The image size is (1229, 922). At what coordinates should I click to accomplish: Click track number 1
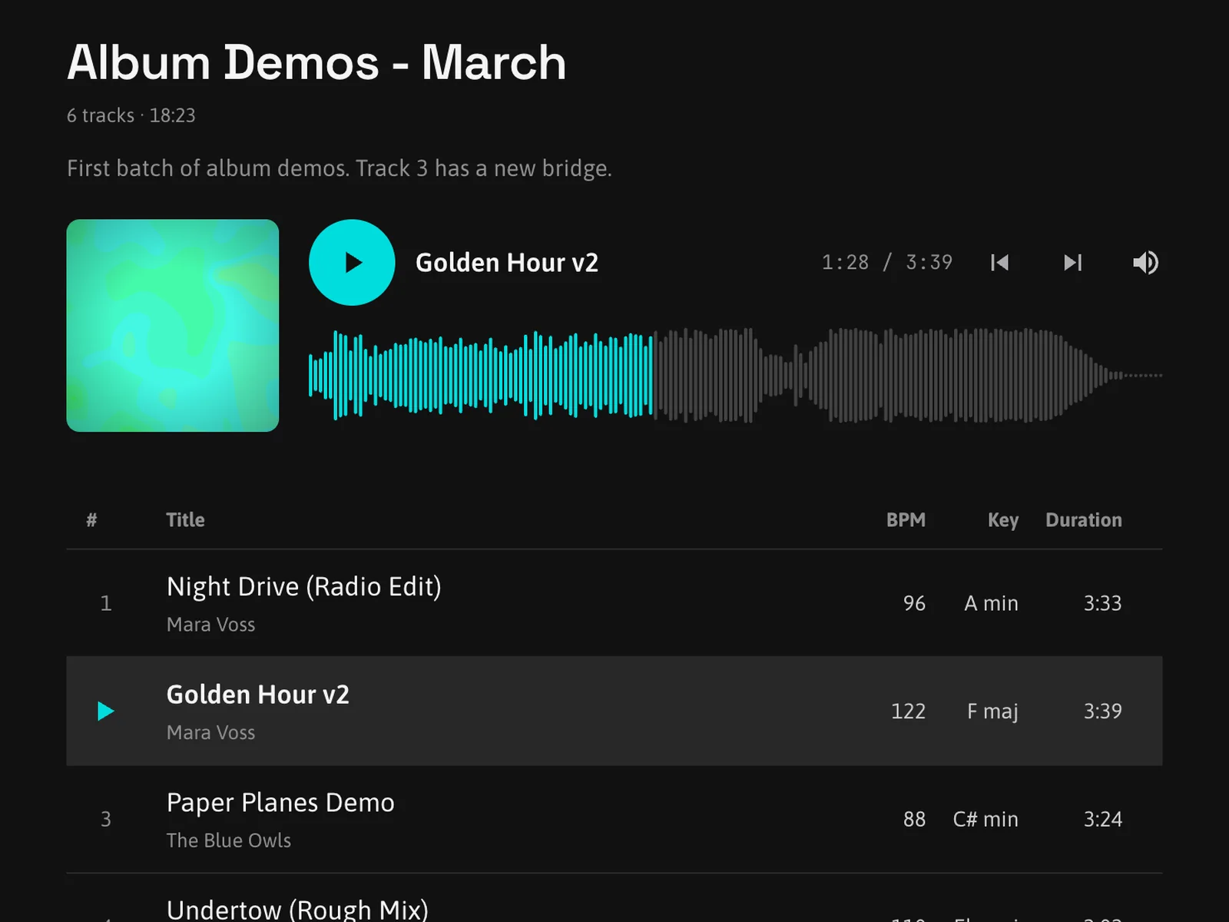pos(106,603)
